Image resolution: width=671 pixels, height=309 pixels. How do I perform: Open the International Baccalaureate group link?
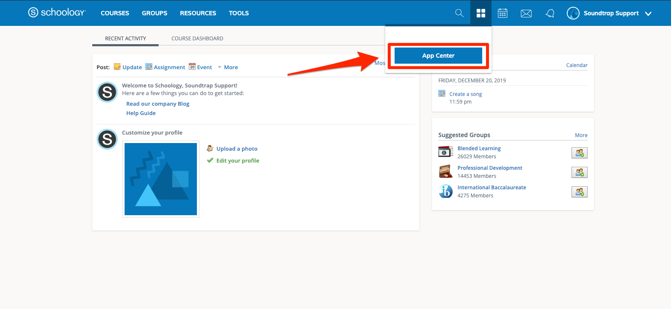pos(492,187)
